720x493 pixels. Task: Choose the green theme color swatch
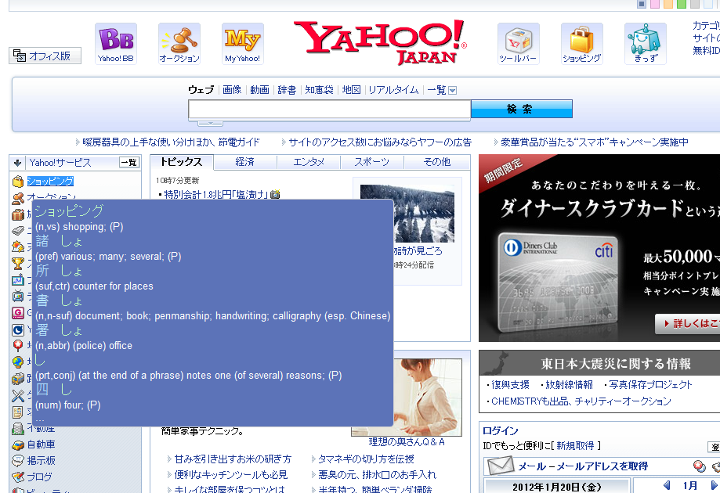682,4
